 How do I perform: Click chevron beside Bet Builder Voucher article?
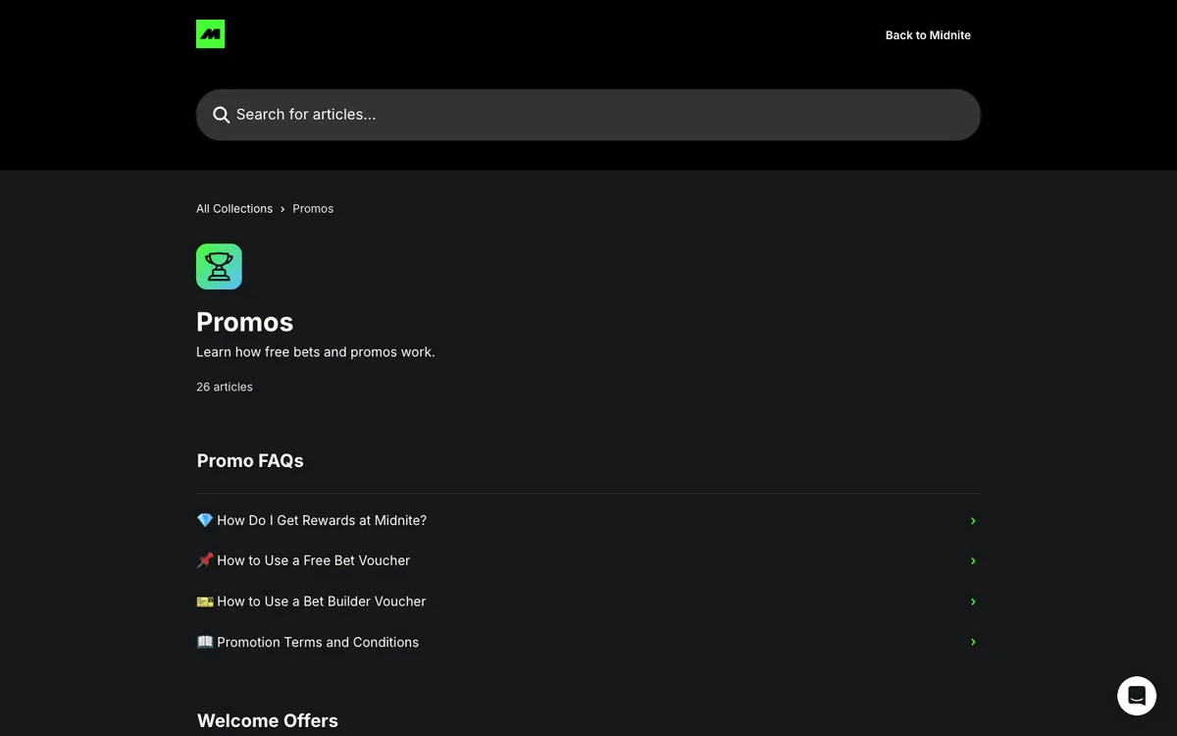pyautogui.click(x=973, y=602)
